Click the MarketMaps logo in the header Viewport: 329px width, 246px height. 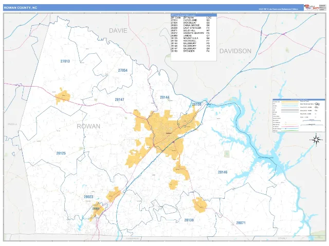pyautogui.click(x=312, y=7)
